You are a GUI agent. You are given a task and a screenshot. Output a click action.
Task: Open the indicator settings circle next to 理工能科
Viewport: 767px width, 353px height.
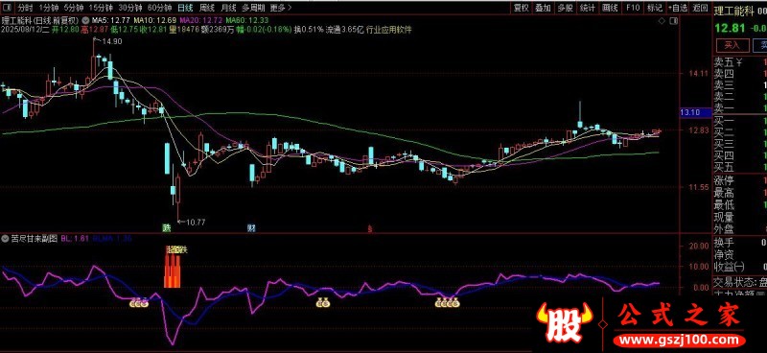(86, 20)
